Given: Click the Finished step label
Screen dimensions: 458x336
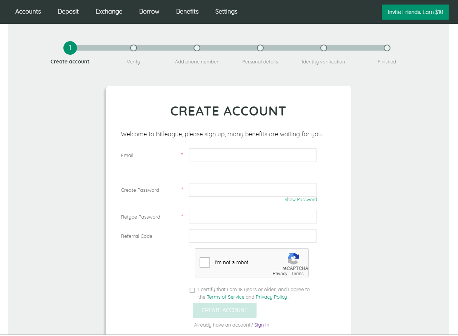Looking at the screenshot, I should (x=387, y=62).
